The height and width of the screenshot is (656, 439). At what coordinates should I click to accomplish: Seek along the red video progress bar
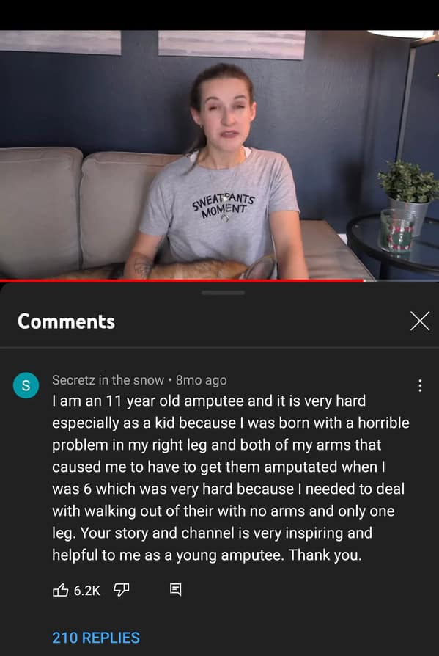click(x=182, y=280)
